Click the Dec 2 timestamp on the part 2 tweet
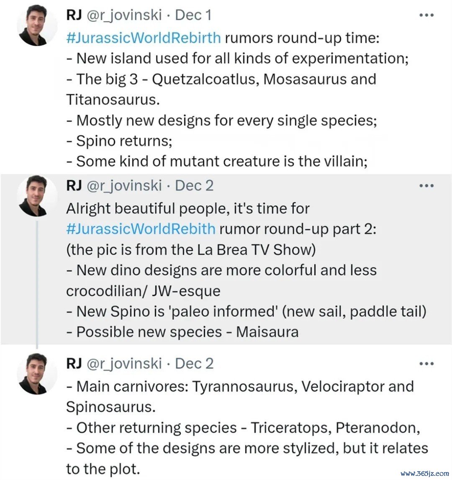452x480 pixels. (194, 185)
